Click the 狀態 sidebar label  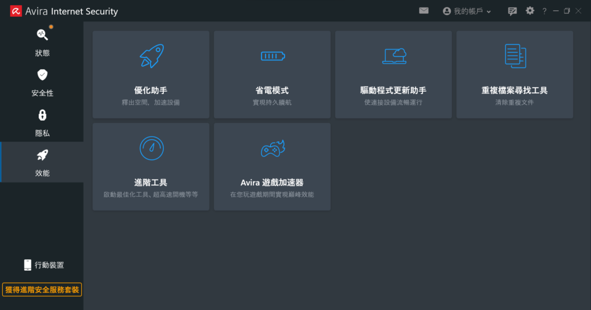pyautogui.click(x=42, y=53)
